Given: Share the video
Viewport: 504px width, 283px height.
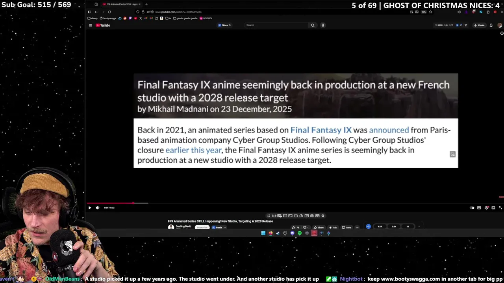Looking at the screenshot, I should tap(319, 228).
